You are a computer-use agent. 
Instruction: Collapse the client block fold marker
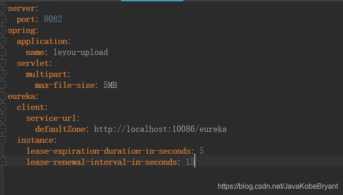3,108
